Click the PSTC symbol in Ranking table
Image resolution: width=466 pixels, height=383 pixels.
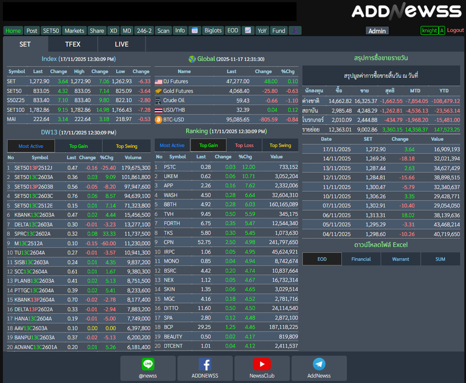170,167
